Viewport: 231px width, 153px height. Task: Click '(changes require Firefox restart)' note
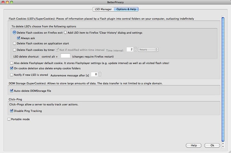click(x=93, y=56)
